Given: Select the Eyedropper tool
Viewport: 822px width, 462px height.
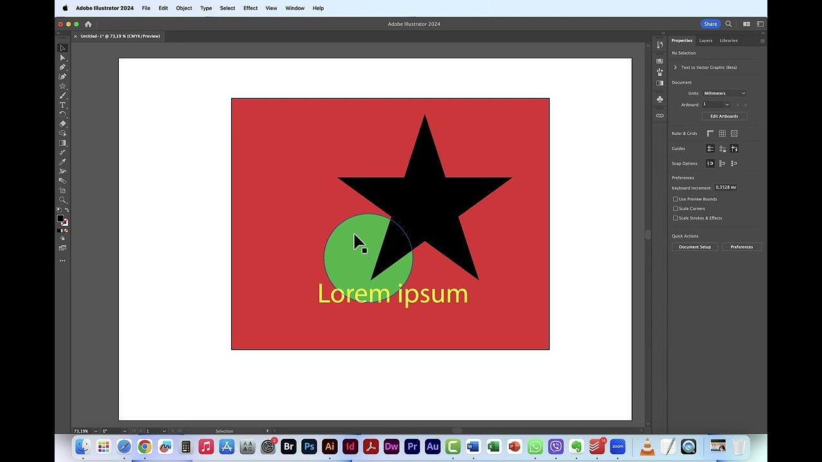Looking at the screenshot, I should [x=62, y=162].
